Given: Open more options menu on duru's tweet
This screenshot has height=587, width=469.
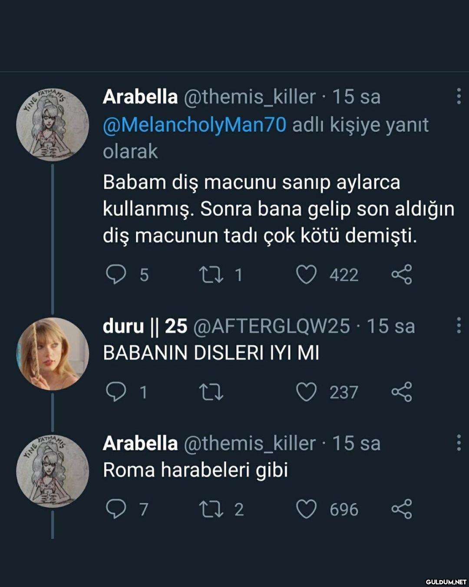Looking at the screenshot, I should point(459,326).
